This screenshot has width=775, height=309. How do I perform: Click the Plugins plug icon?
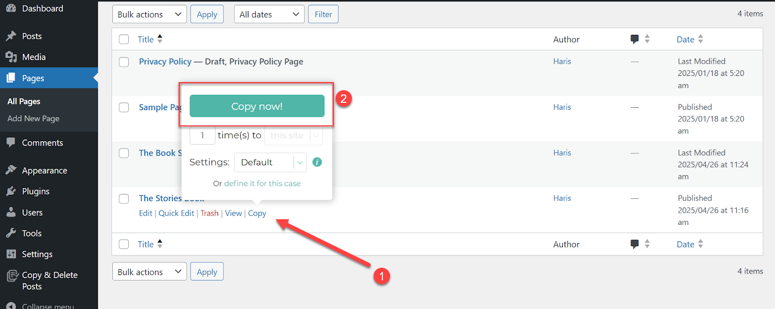click(11, 191)
